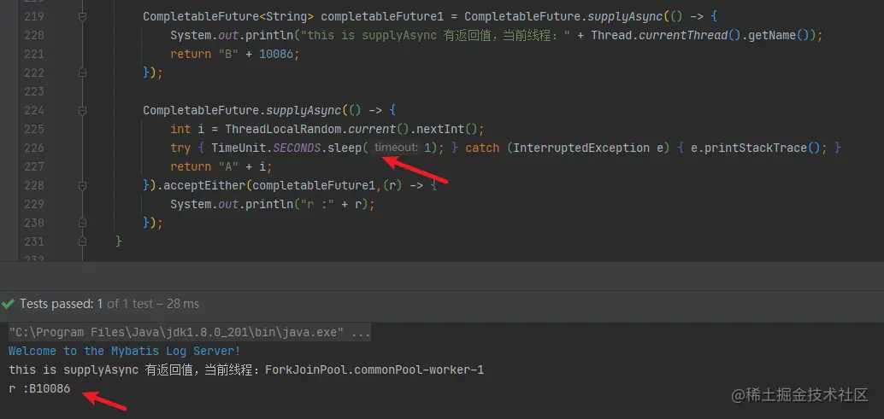The image size is (884, 419).
Task: Click line number 225 in the gutter
Action: tap(34, 129)
